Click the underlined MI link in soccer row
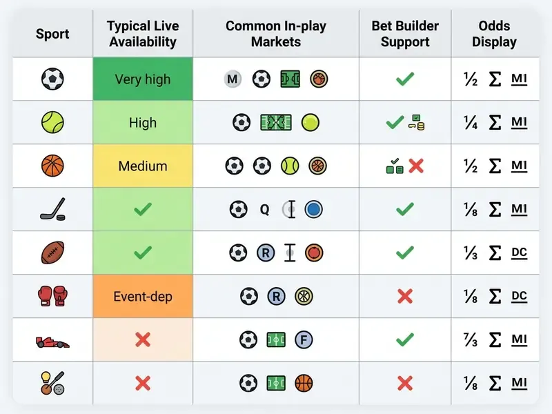Screen dimensions: 552x414 click(x=520, y=79)
